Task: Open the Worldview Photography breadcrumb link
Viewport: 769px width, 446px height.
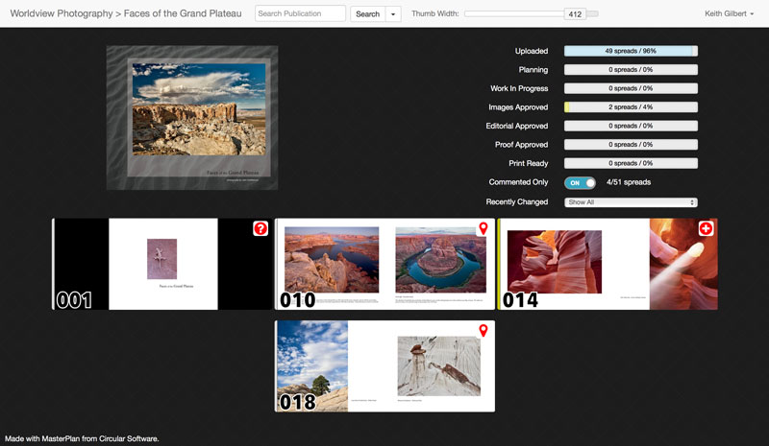Action: (63, 14)
